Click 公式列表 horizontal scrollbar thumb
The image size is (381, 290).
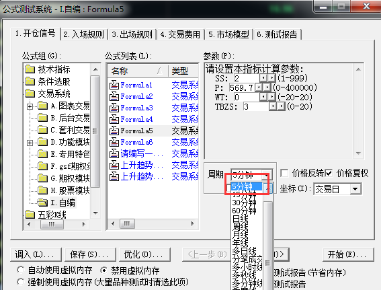click(x=127, y=223)
